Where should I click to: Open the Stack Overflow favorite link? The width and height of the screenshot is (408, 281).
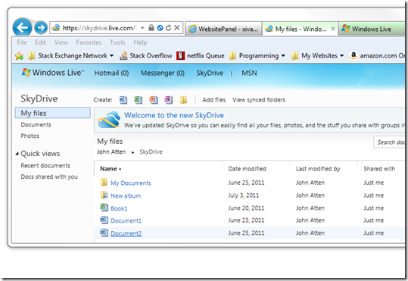click(146, 56)
